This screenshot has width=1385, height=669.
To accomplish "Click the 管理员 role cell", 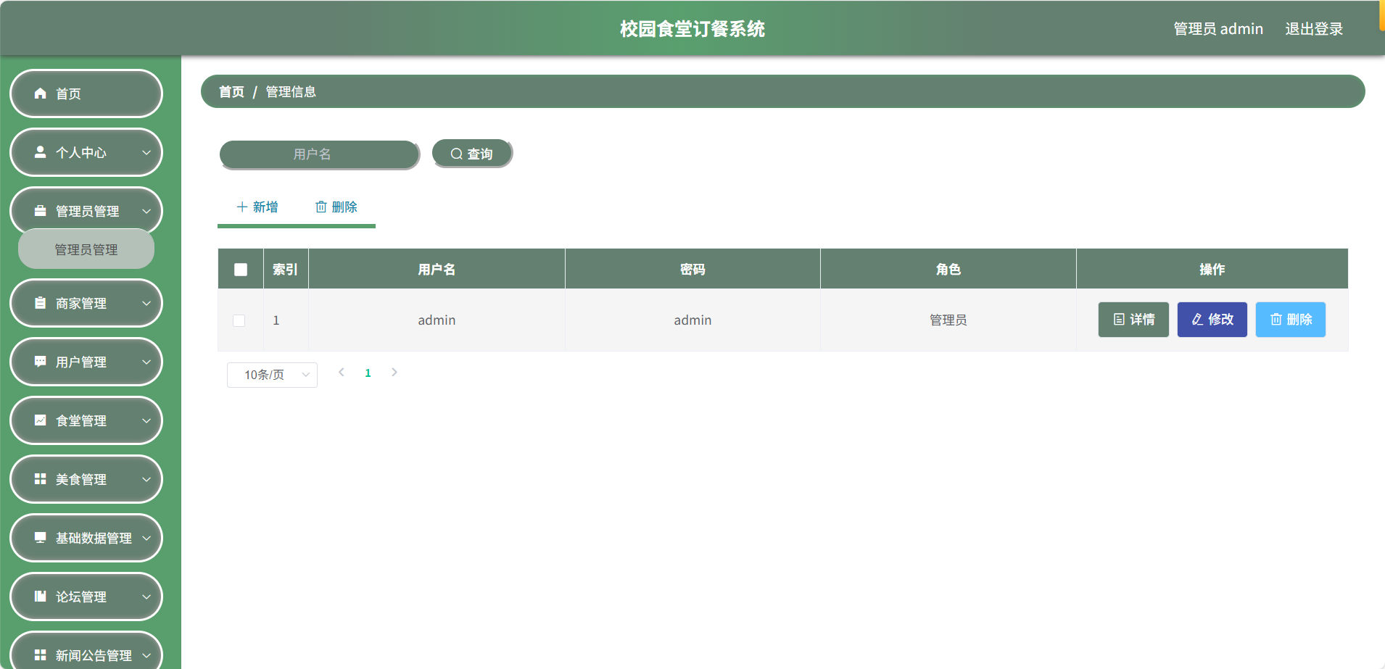I will (x=948, y=320).
